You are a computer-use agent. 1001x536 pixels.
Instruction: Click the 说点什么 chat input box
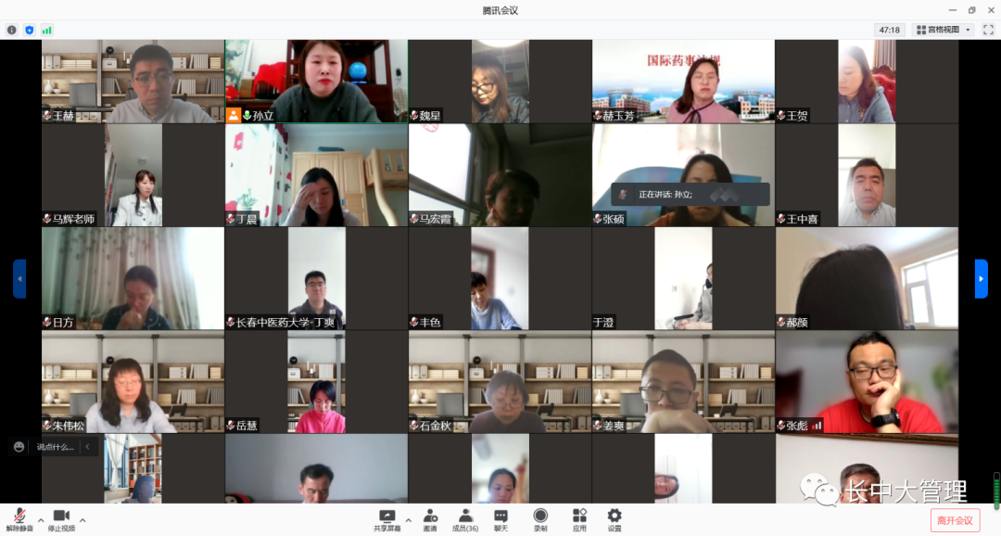click(57, 447)
